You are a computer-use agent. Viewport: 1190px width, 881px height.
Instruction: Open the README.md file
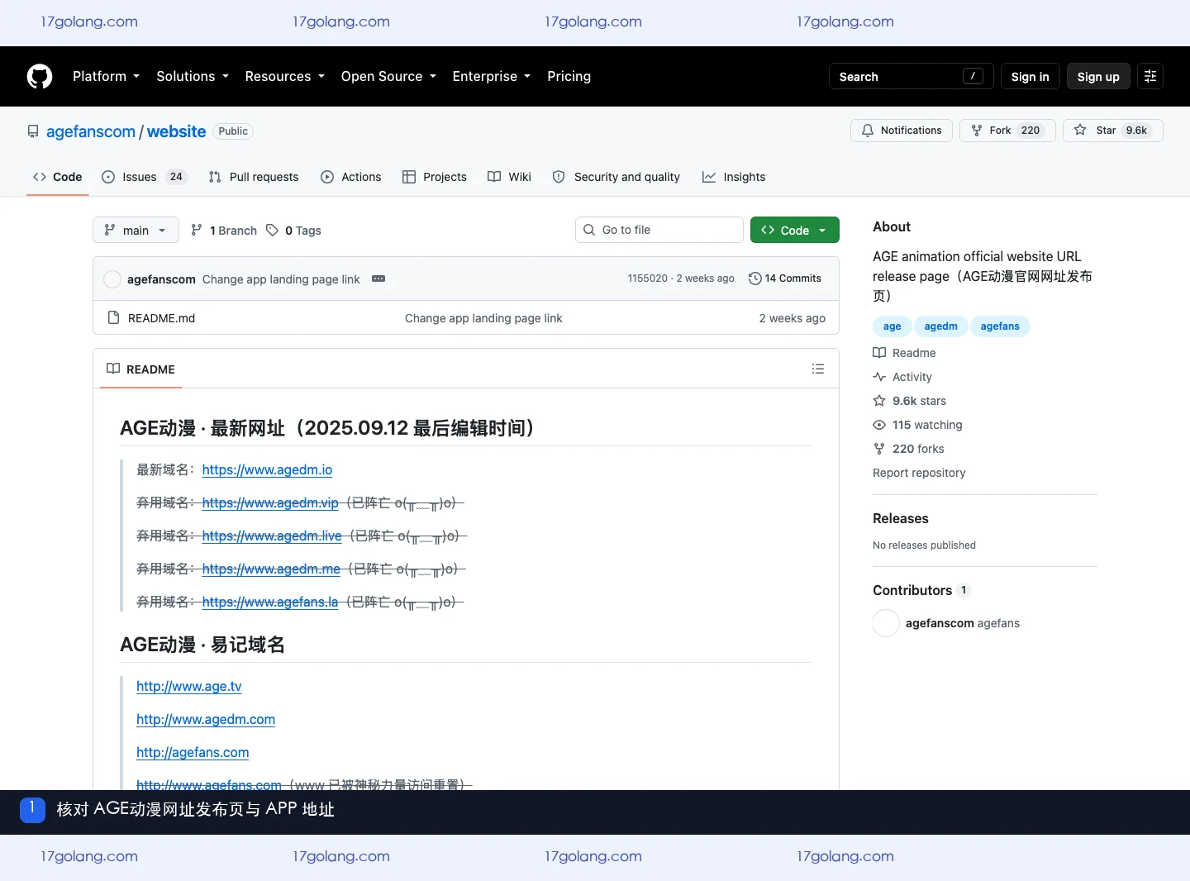pos(162,318)
